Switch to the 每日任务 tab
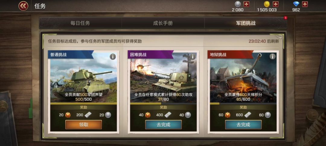Screen dimensions: 326x146 [80, 23]
